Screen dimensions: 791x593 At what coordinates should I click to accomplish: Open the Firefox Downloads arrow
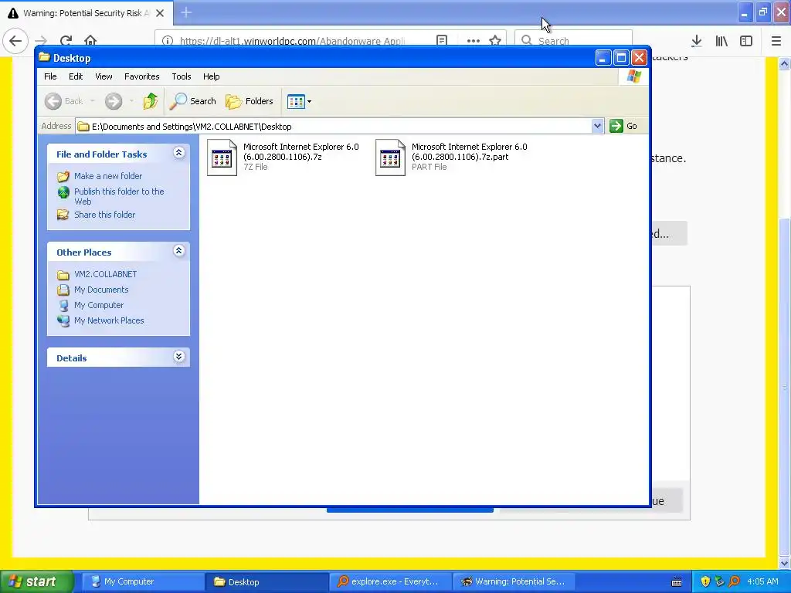coord(697,41)
